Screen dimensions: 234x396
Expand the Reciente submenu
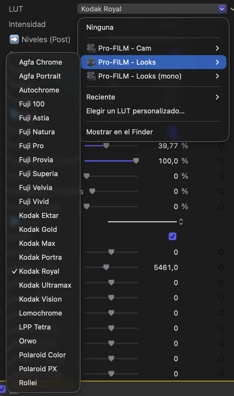[x=218, y=97]
